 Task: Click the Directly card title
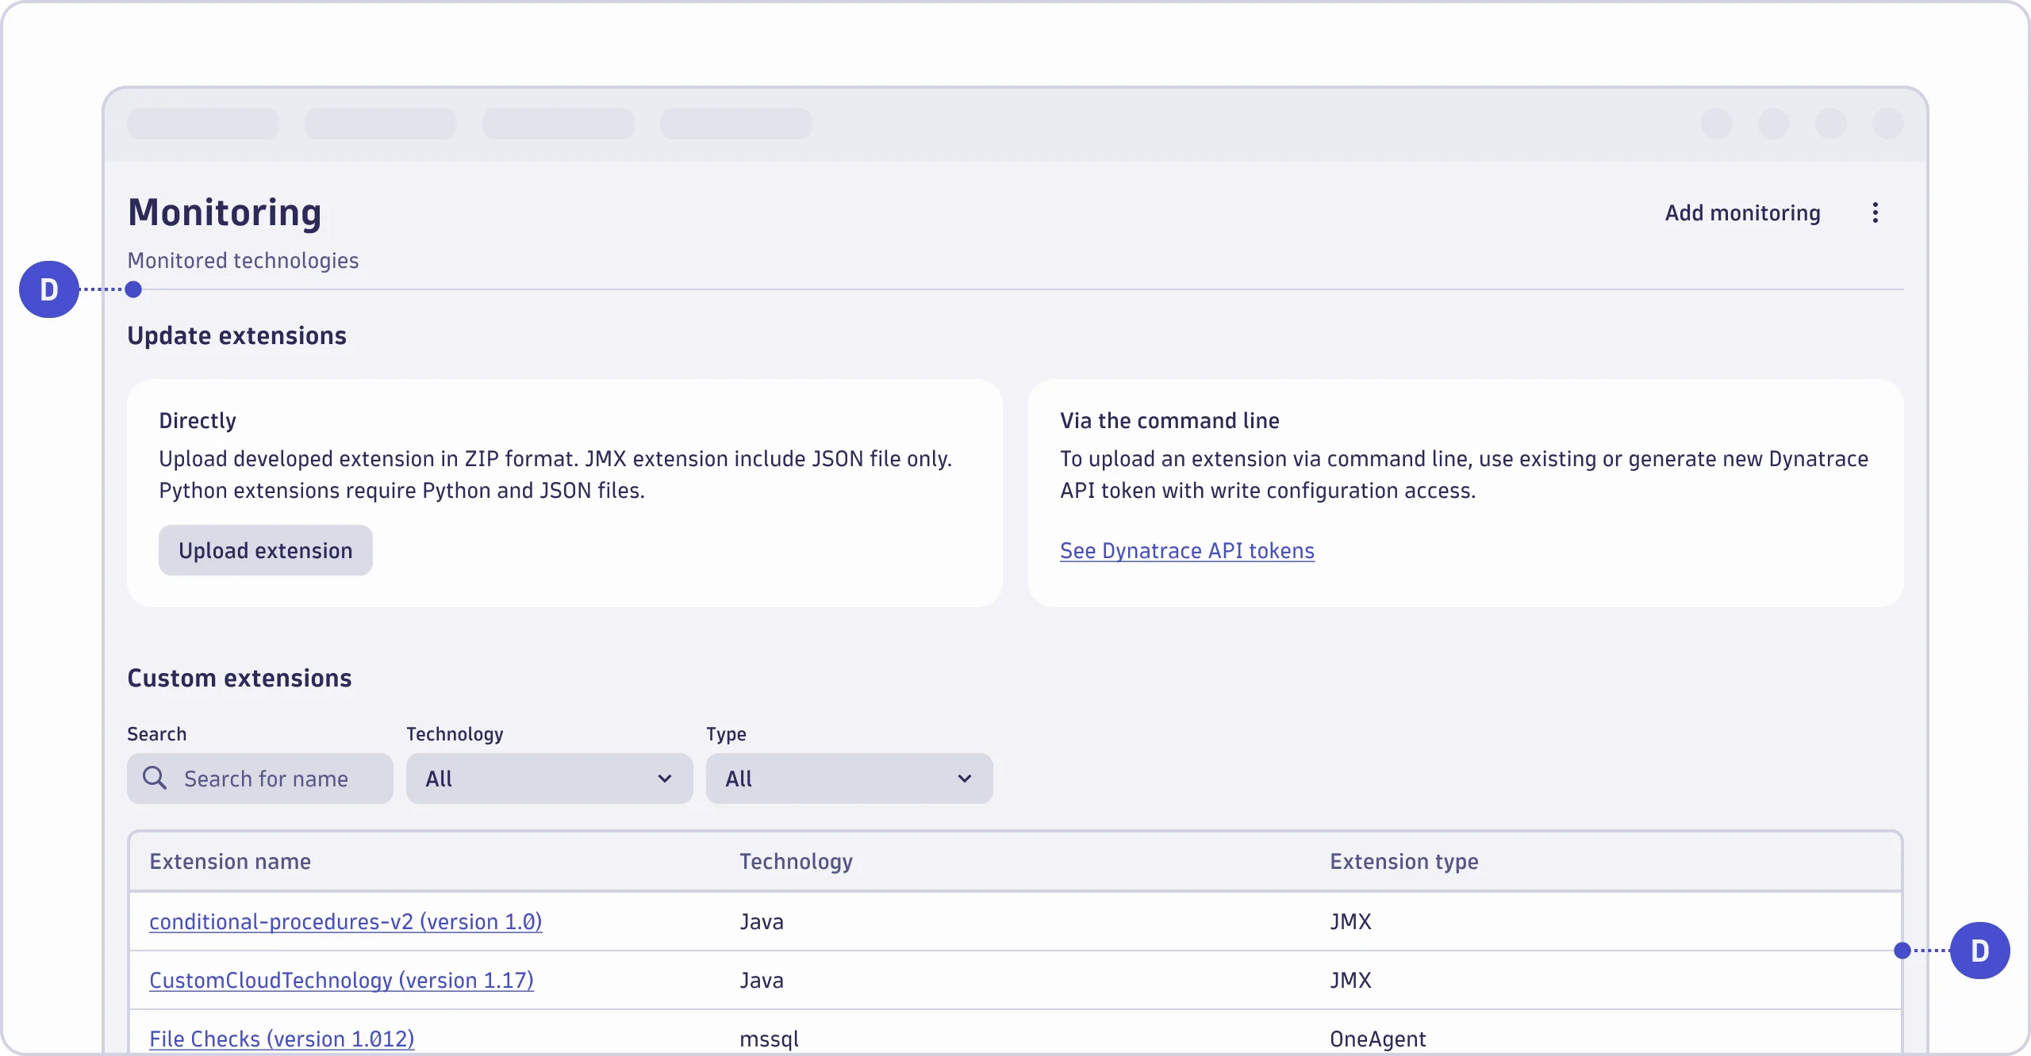coord(198,420)
